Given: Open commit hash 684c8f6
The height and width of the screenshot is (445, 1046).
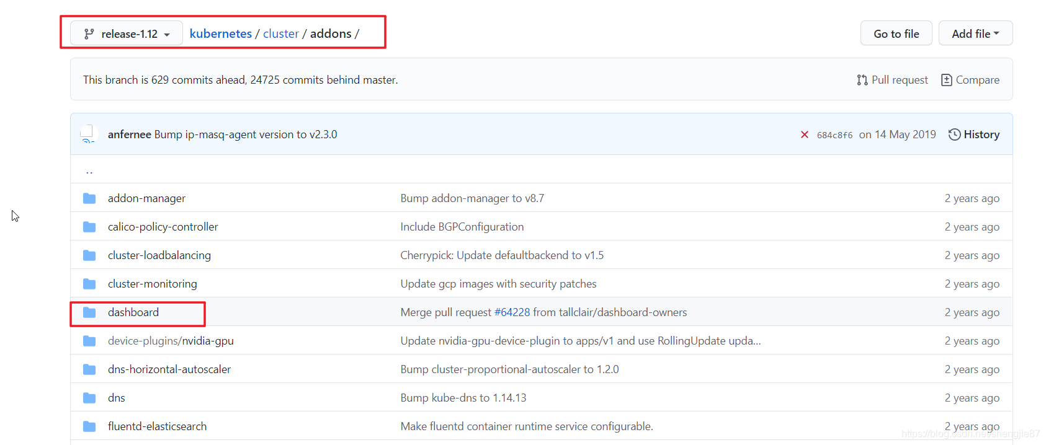Looking at the screenshot, I should [834, 135].
